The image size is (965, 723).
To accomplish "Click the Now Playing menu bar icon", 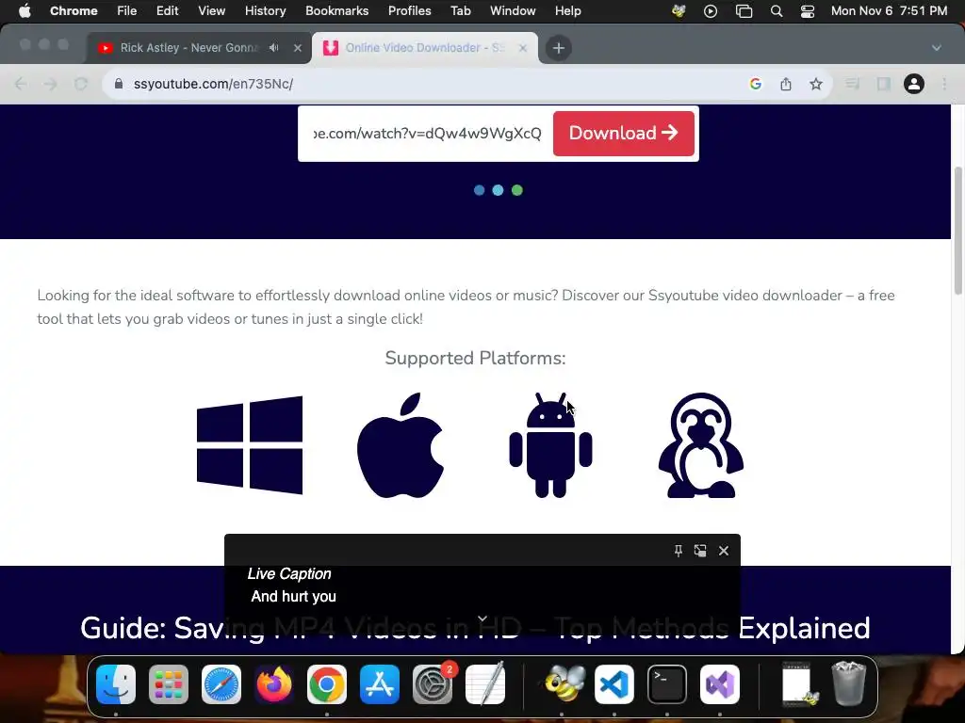I will coord(711,11).
